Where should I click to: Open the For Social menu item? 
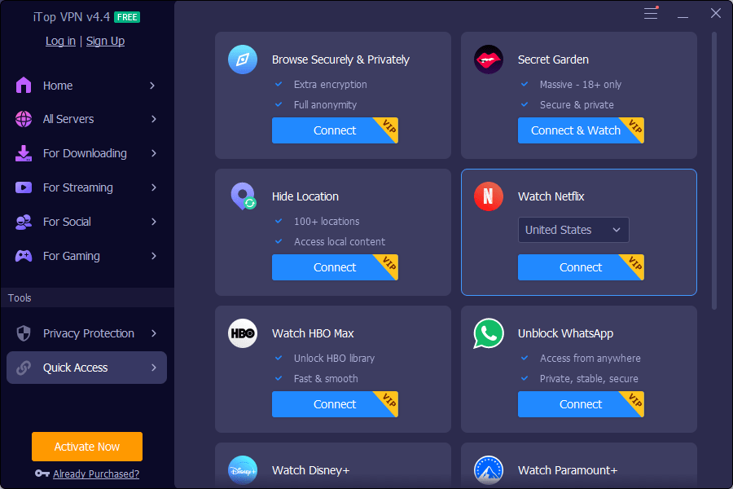click(x=86, y=222)
